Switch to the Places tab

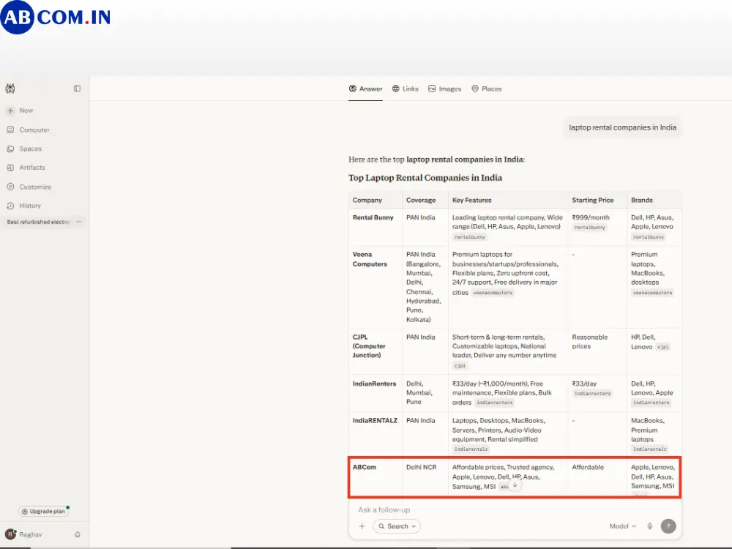click(487, 89)
